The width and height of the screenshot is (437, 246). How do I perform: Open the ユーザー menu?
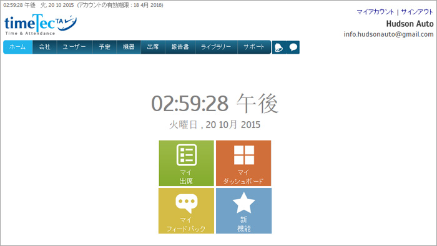(74, 47)
